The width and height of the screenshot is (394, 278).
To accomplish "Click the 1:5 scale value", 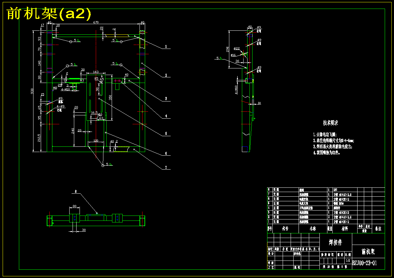I will point(348,260).
